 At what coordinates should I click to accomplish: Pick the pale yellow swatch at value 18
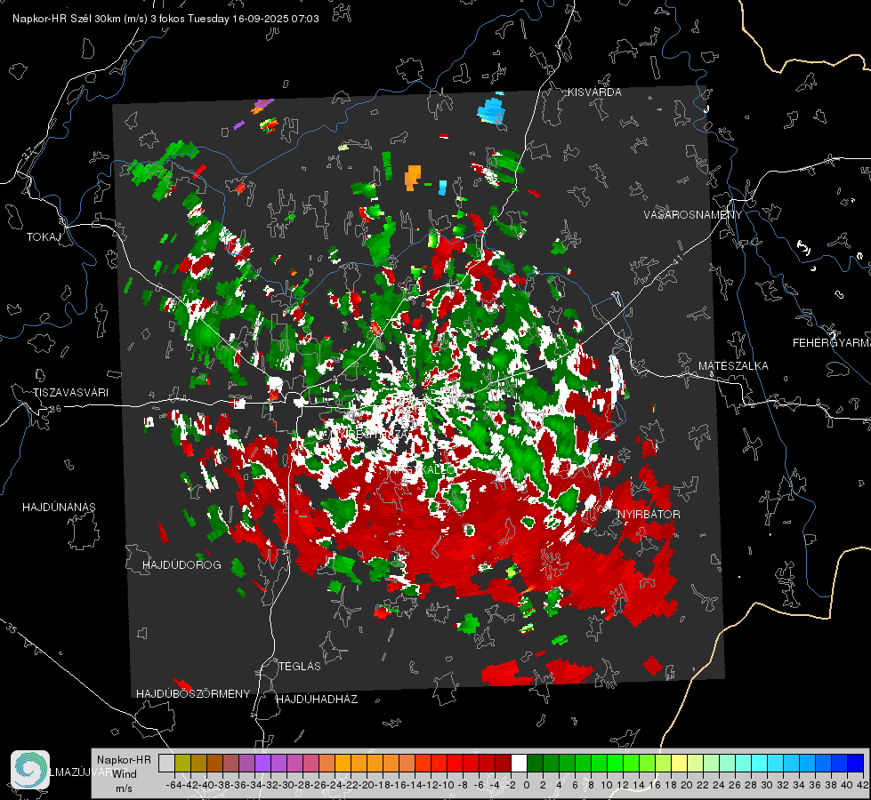tap(679, 763)
